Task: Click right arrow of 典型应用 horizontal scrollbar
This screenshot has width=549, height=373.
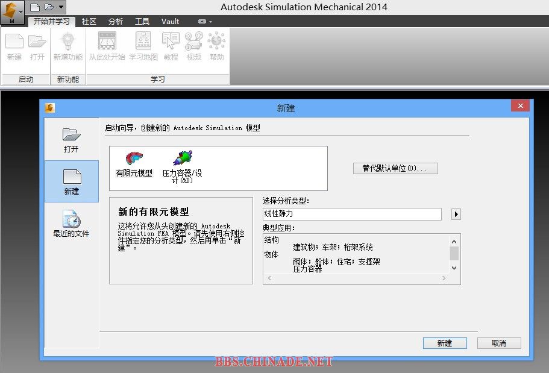Action: [x=444, y=278]
